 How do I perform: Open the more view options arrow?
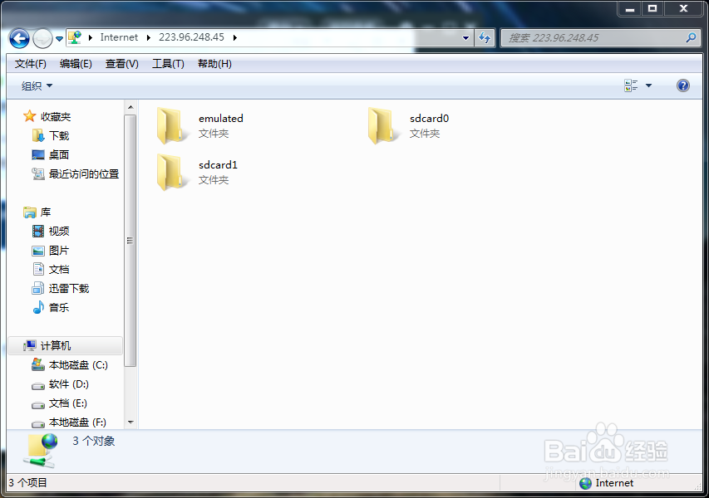[x=648, y=85]
